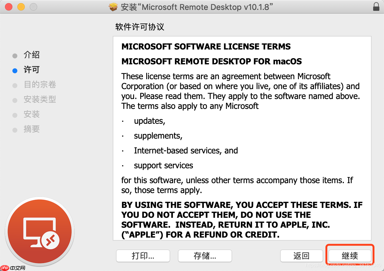Click the 软件许可协议 heading
The width and height of the screenshot is (384, 271).
point(139,27)
